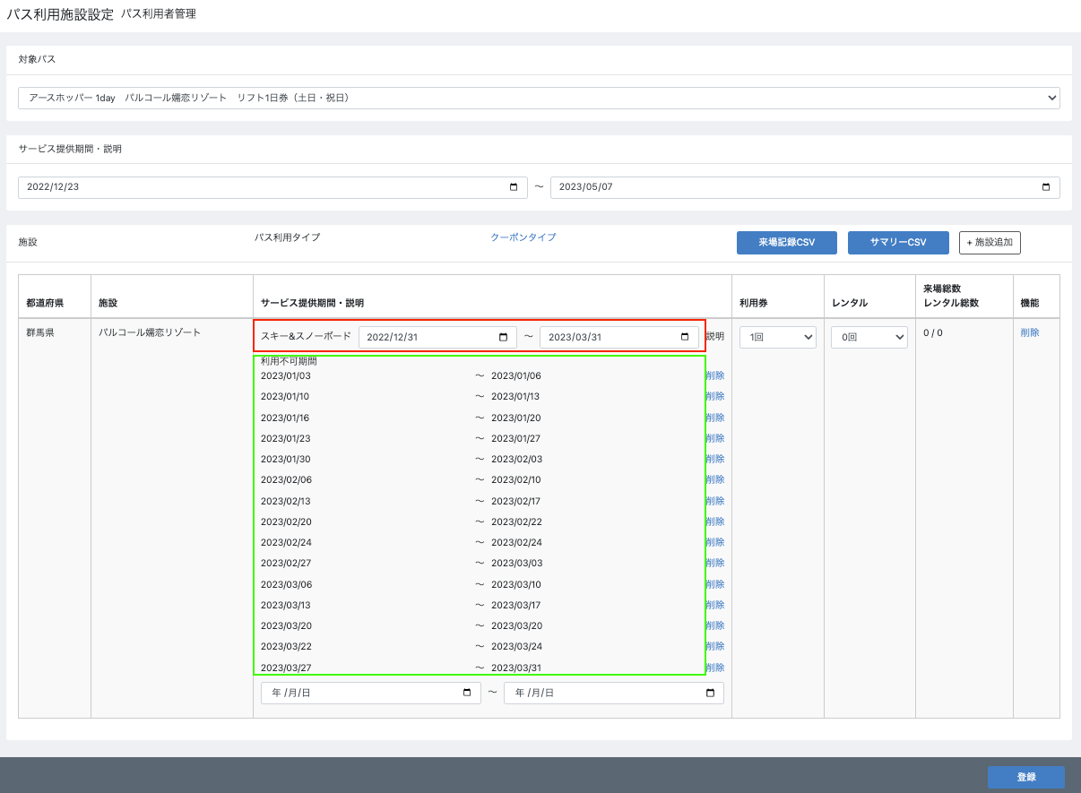Screen dimensions: 1081x793
Task: Open calendar picker for service start date 2022/12/23
Action: (514, 187)
